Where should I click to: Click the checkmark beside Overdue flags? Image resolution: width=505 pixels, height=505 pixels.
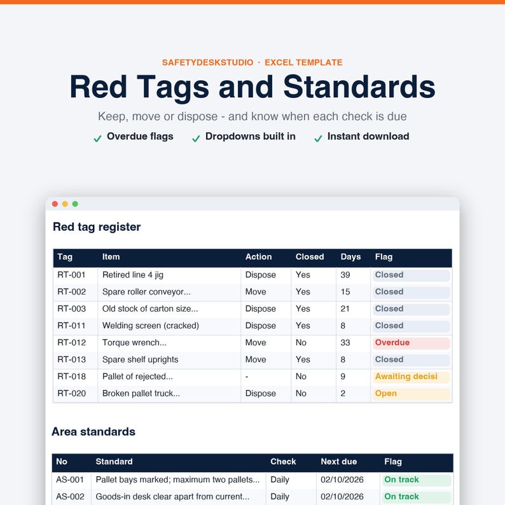[x=97, y=139]
